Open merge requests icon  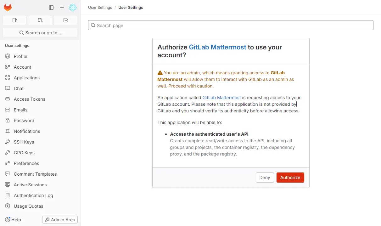[40, 20]
